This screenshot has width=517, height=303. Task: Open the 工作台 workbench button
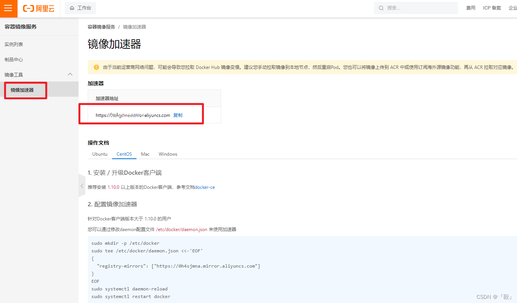[x=80, y=8]
